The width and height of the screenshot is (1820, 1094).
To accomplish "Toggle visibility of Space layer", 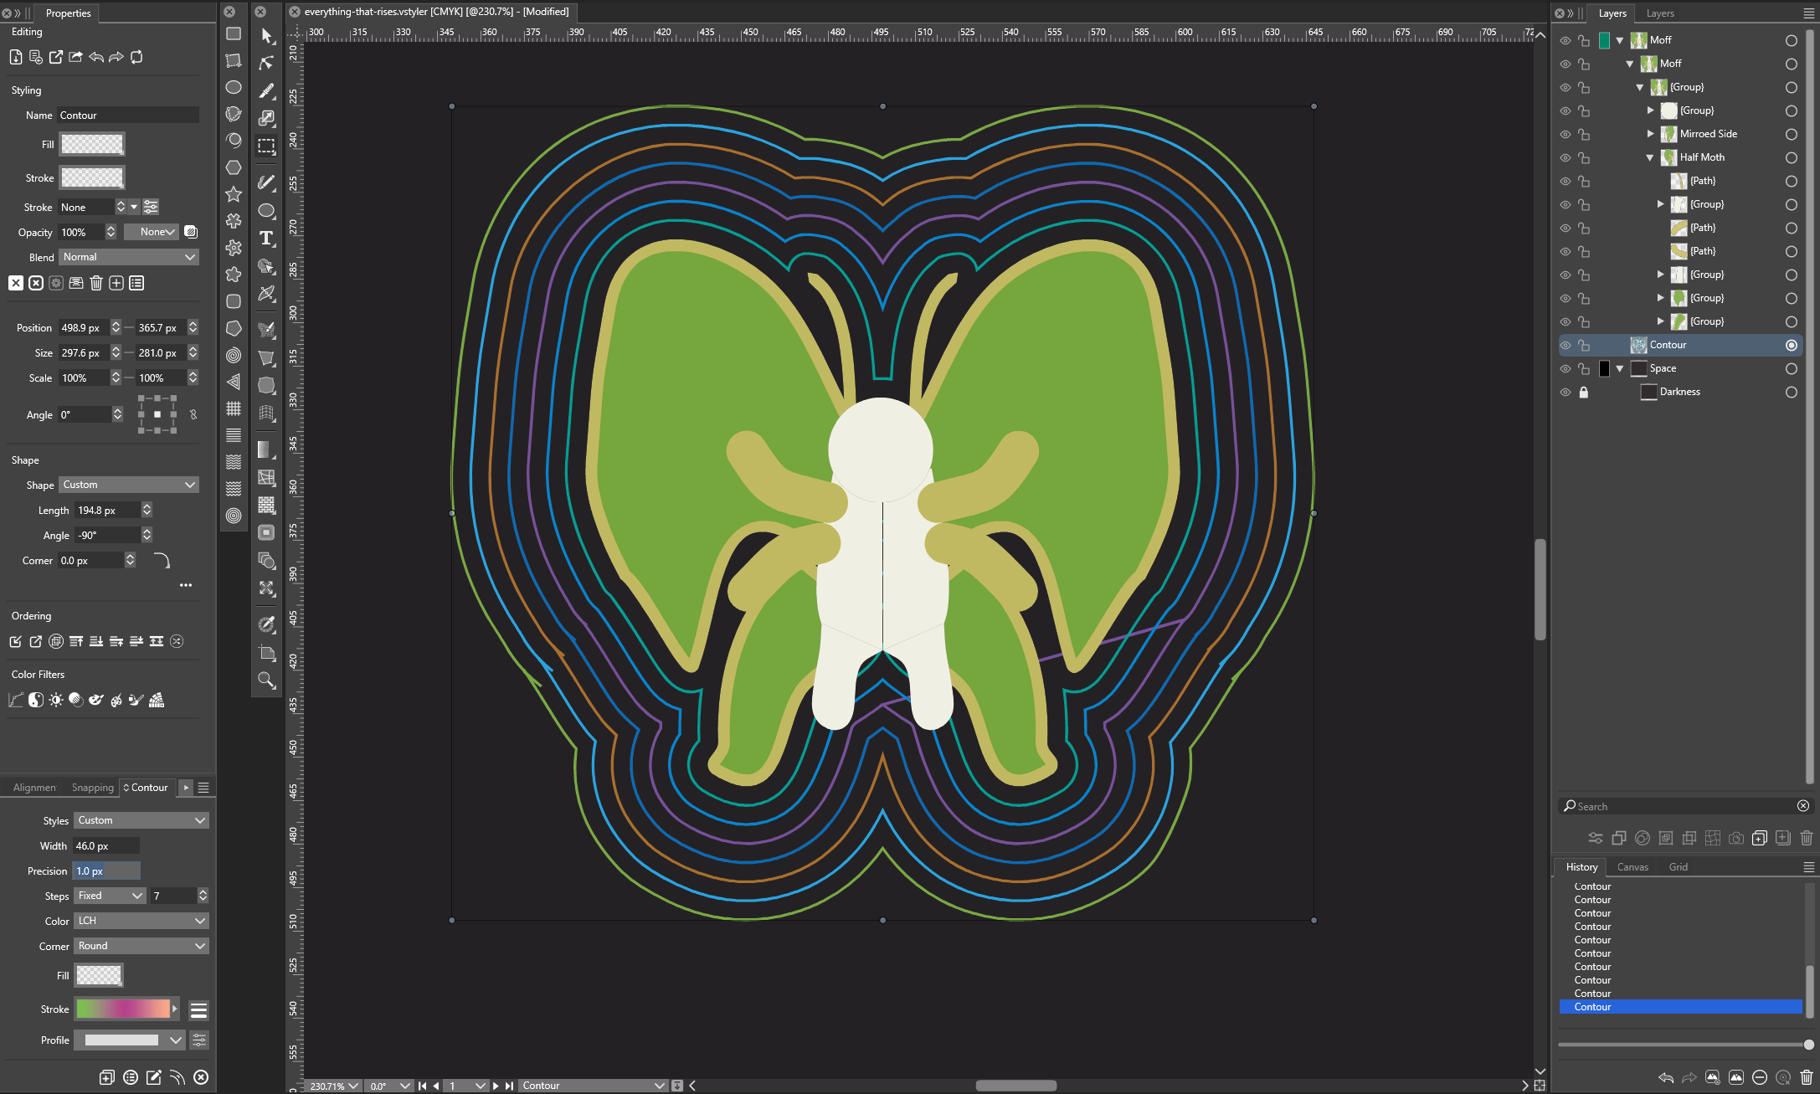I will click(x=1565, y=368).
